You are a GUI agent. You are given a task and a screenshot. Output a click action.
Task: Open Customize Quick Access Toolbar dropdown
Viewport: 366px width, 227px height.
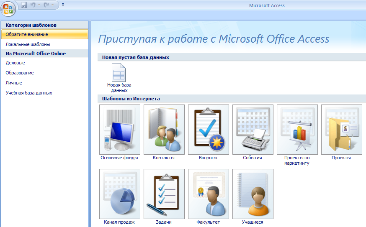coord(63,5)
